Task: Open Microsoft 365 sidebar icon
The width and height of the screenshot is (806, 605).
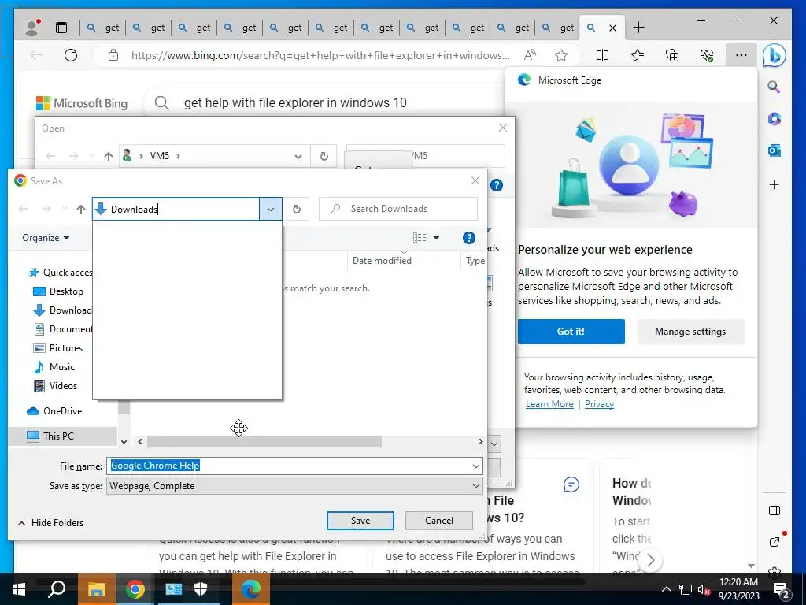Action: [x=775, y=119]
